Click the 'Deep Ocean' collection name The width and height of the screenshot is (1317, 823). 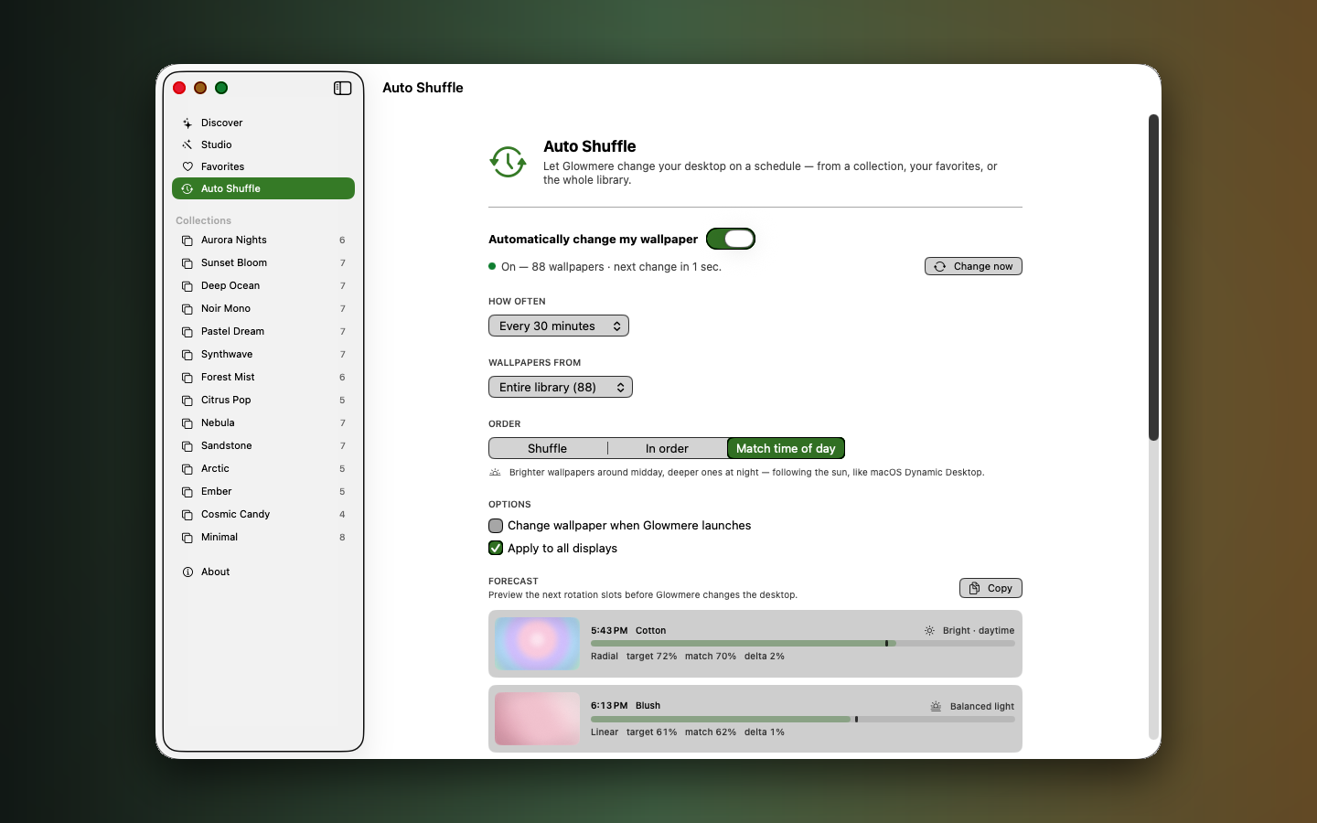point(230,286)
